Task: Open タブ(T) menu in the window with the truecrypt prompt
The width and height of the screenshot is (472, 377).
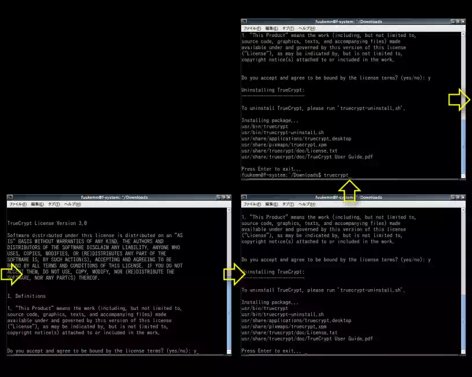Action: point(288,28)
